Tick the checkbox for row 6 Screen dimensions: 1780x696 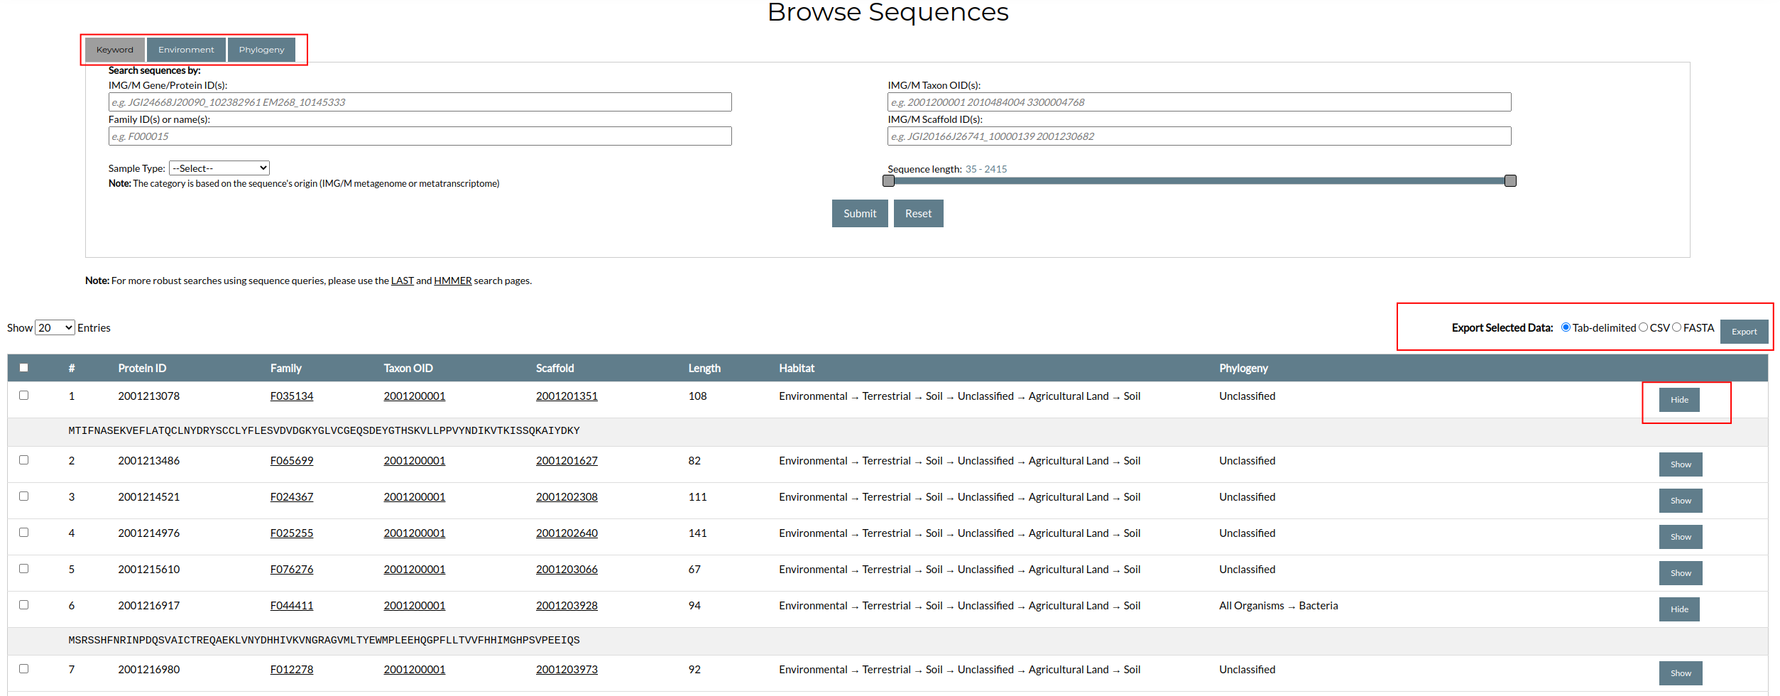click(x=24, y=605)
